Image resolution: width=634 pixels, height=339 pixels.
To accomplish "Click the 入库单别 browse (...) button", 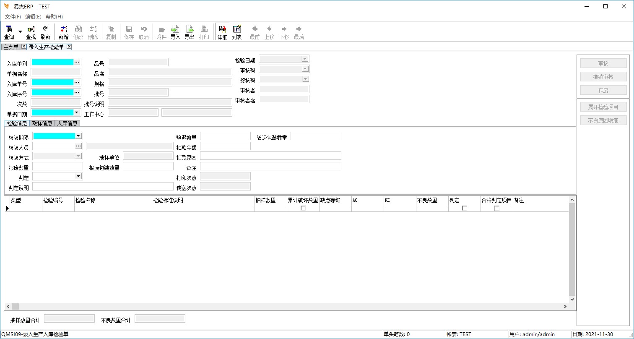I will (x=77, y=62).
